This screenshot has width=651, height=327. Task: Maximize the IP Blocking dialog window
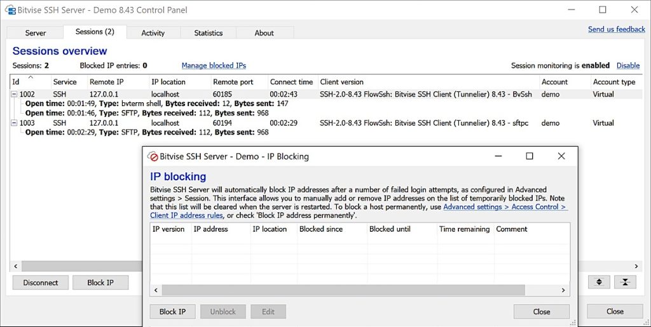530,156
